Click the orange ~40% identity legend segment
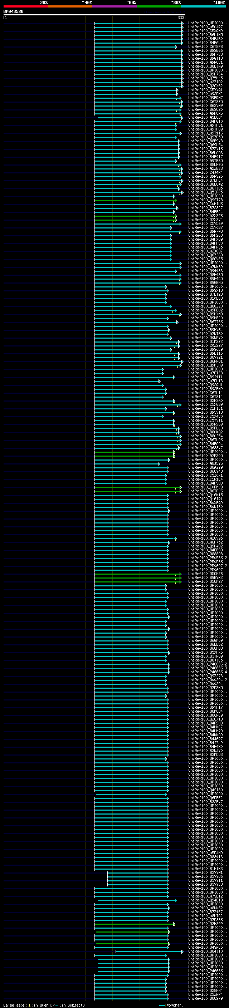The width and height of the screenshot is (229, 1008). [x=70, y=6]
